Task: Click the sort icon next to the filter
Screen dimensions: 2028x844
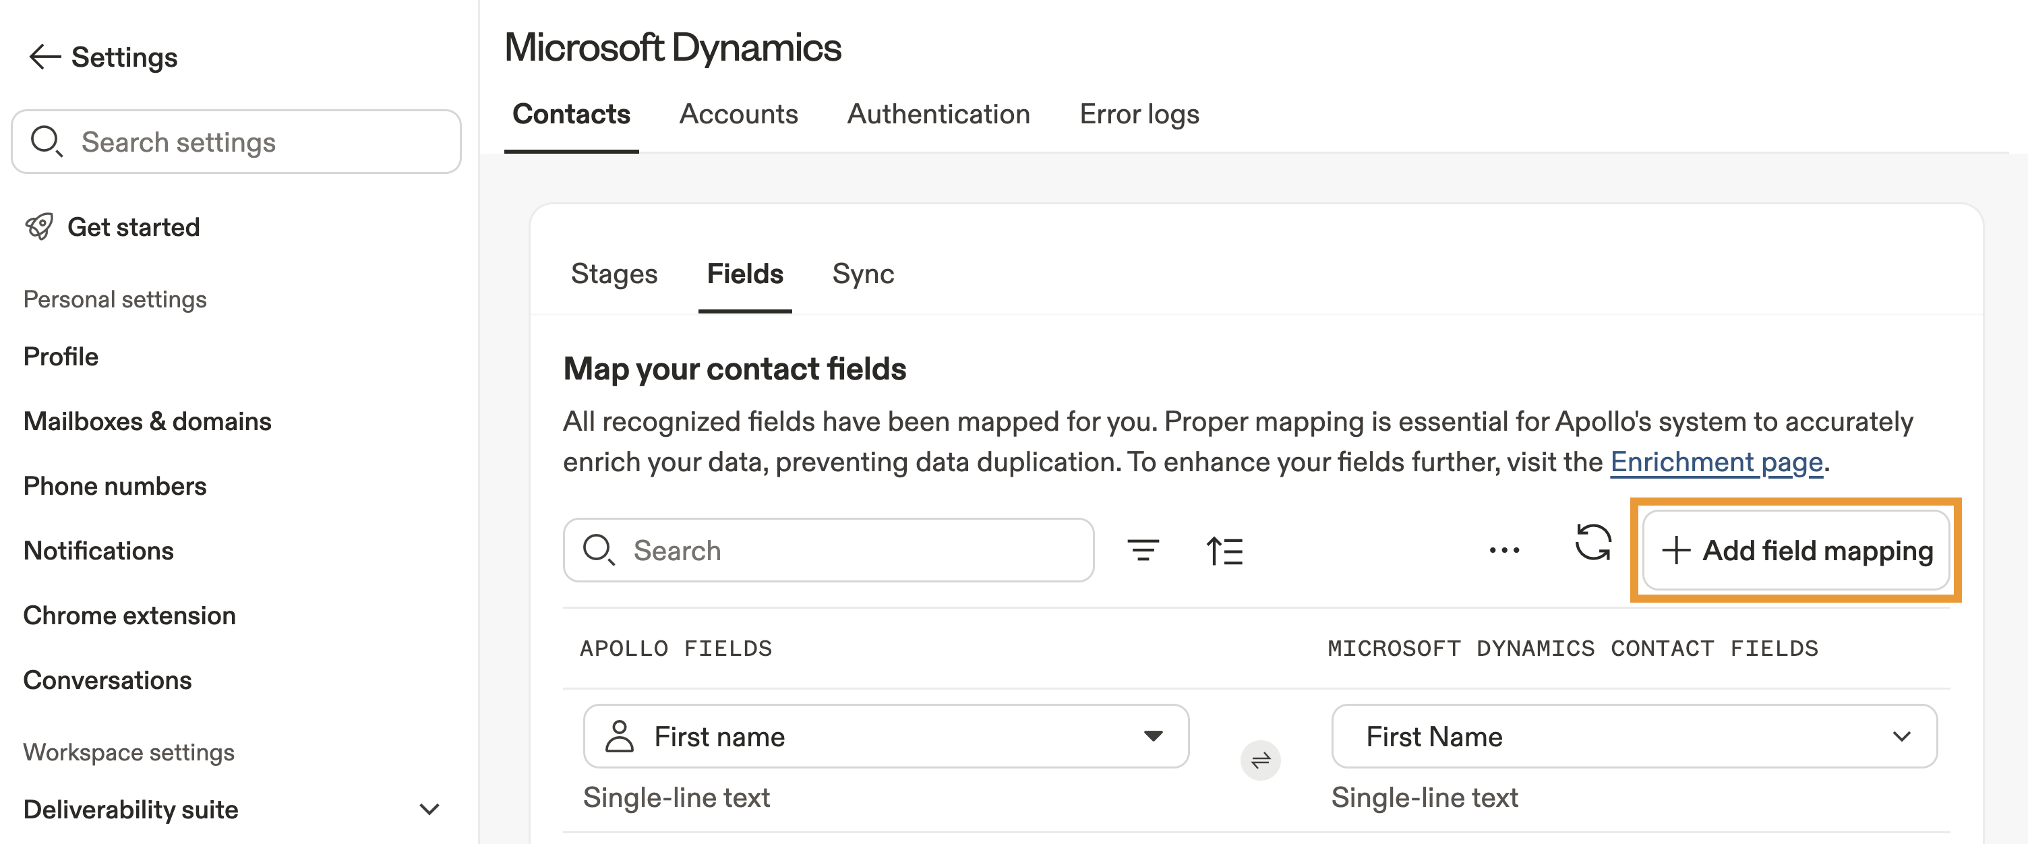Action: (x=1225, y=550)
